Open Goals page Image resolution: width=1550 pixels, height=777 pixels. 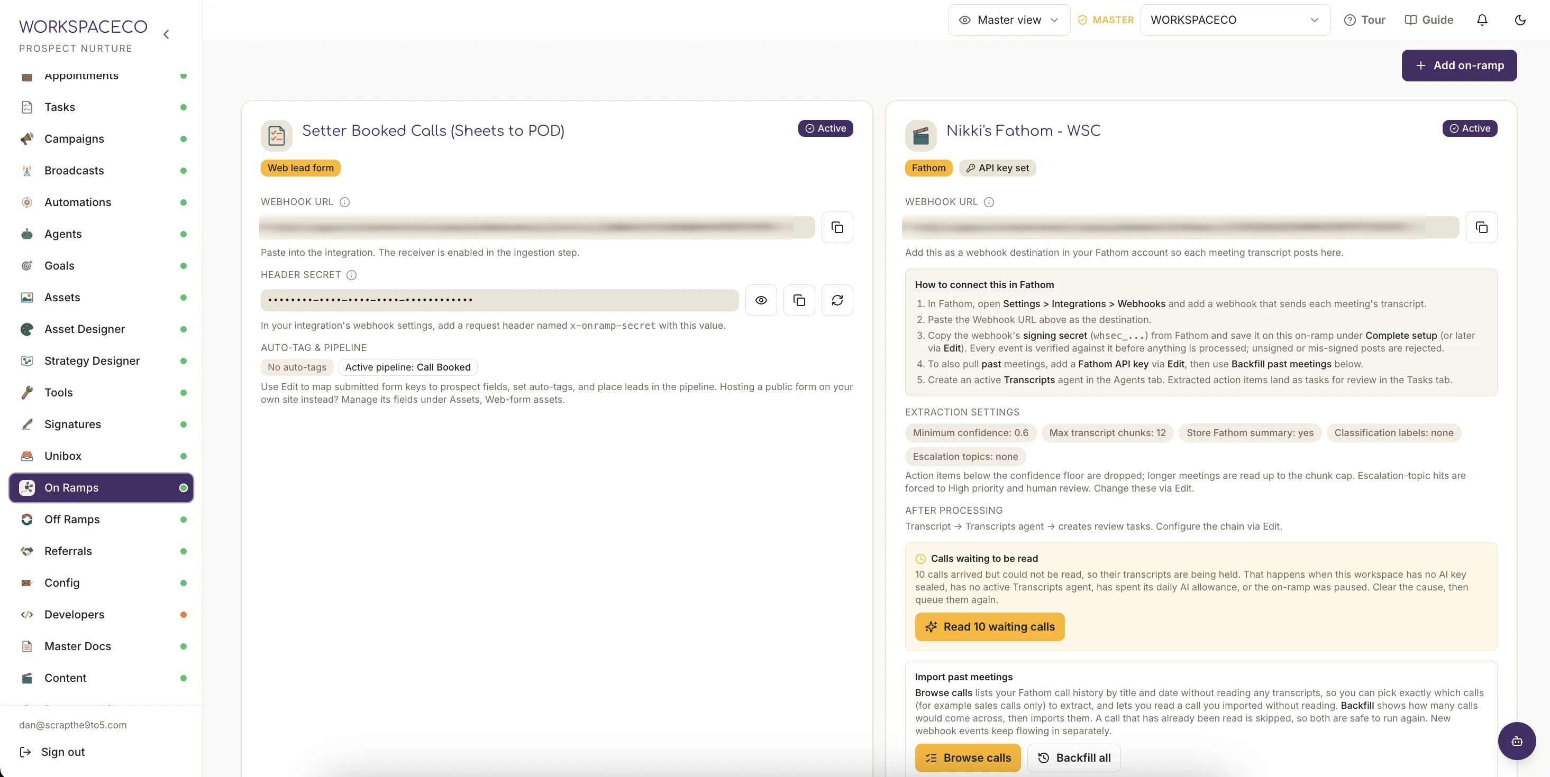101,266
